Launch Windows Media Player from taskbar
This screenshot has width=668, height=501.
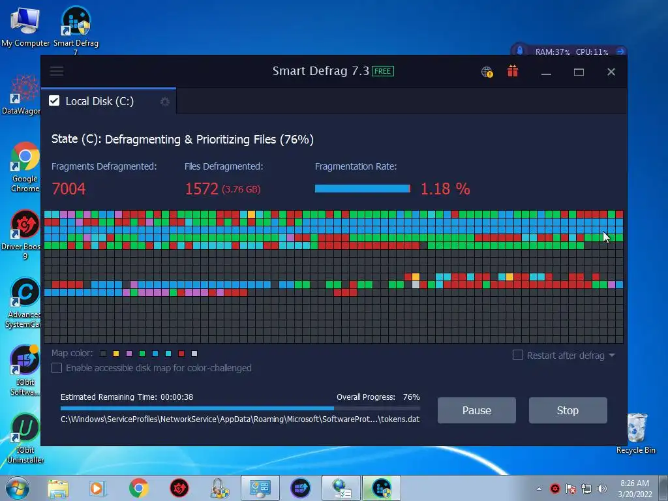pyautogui.click(x=97, y=488)
